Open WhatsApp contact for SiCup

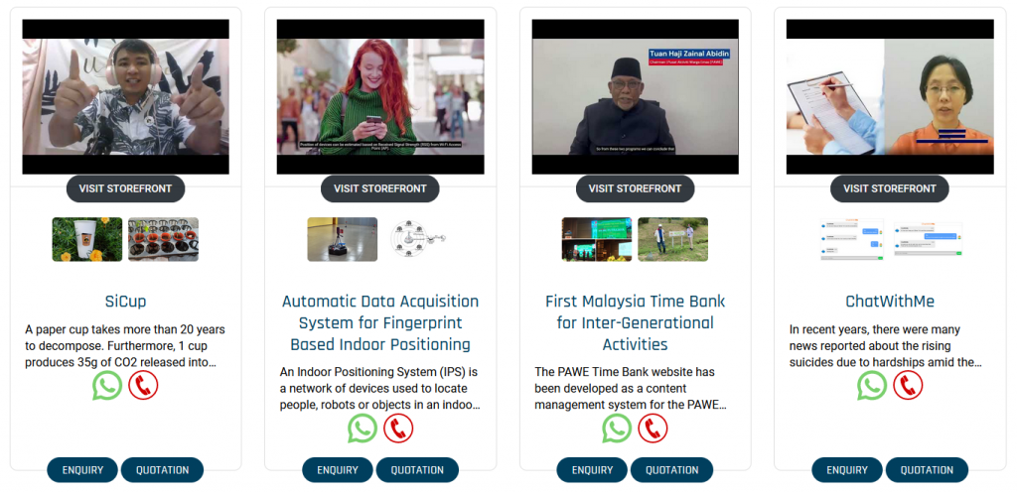pyautogui.click(x=107, y=386)
